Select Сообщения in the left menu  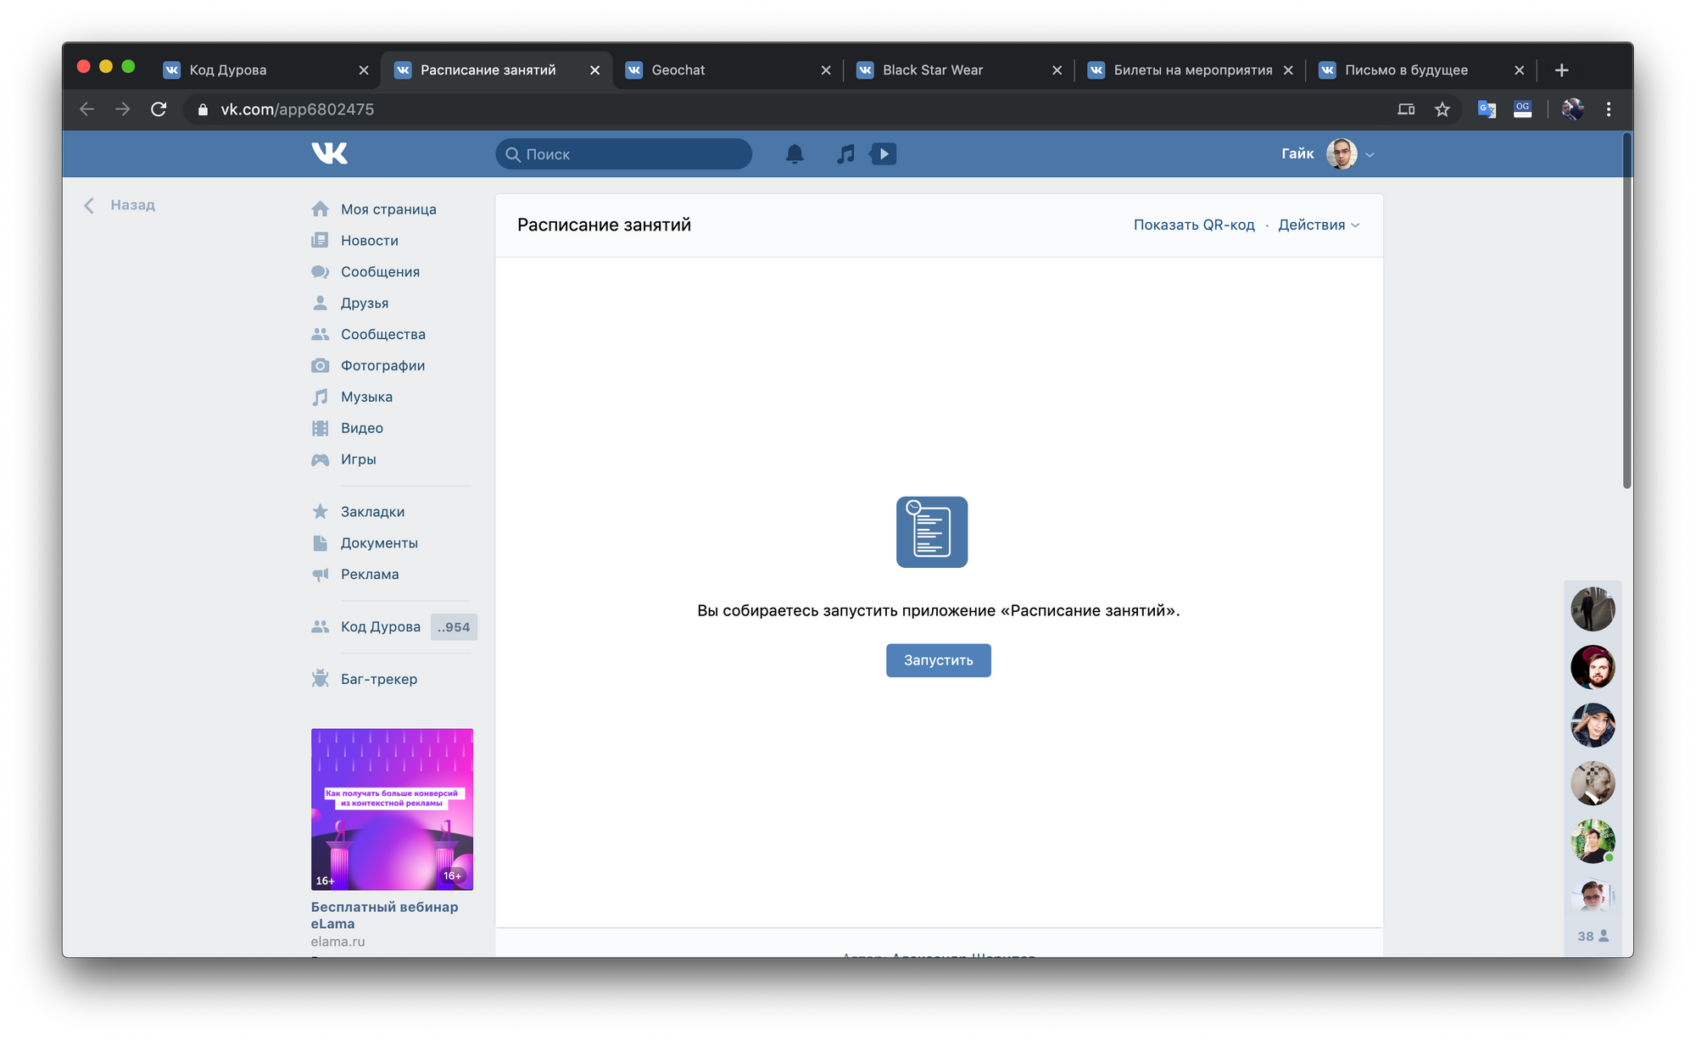click(x=380, y=272)
